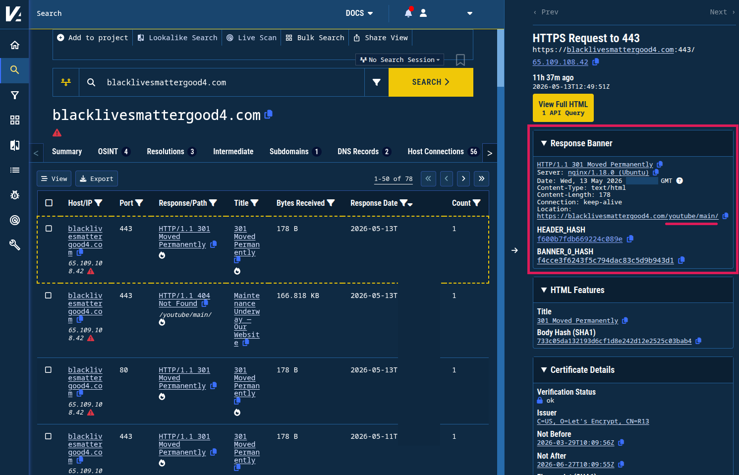This screenshot has height=475, width=739.
Task: Click the app logo at the top of the sidebar
Action: point(14,13)
